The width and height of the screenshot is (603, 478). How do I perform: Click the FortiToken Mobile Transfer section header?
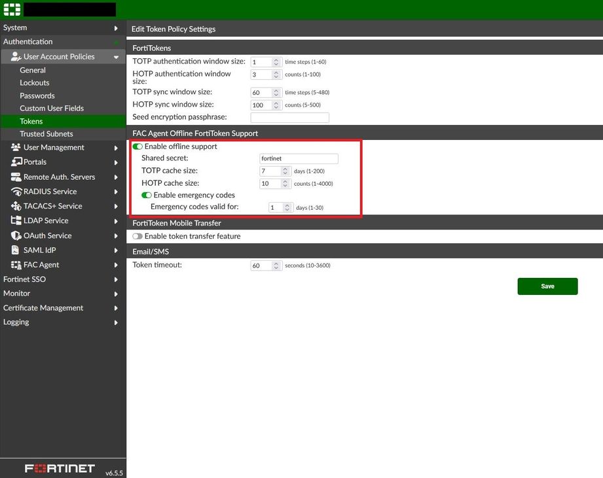click(177, 223)
